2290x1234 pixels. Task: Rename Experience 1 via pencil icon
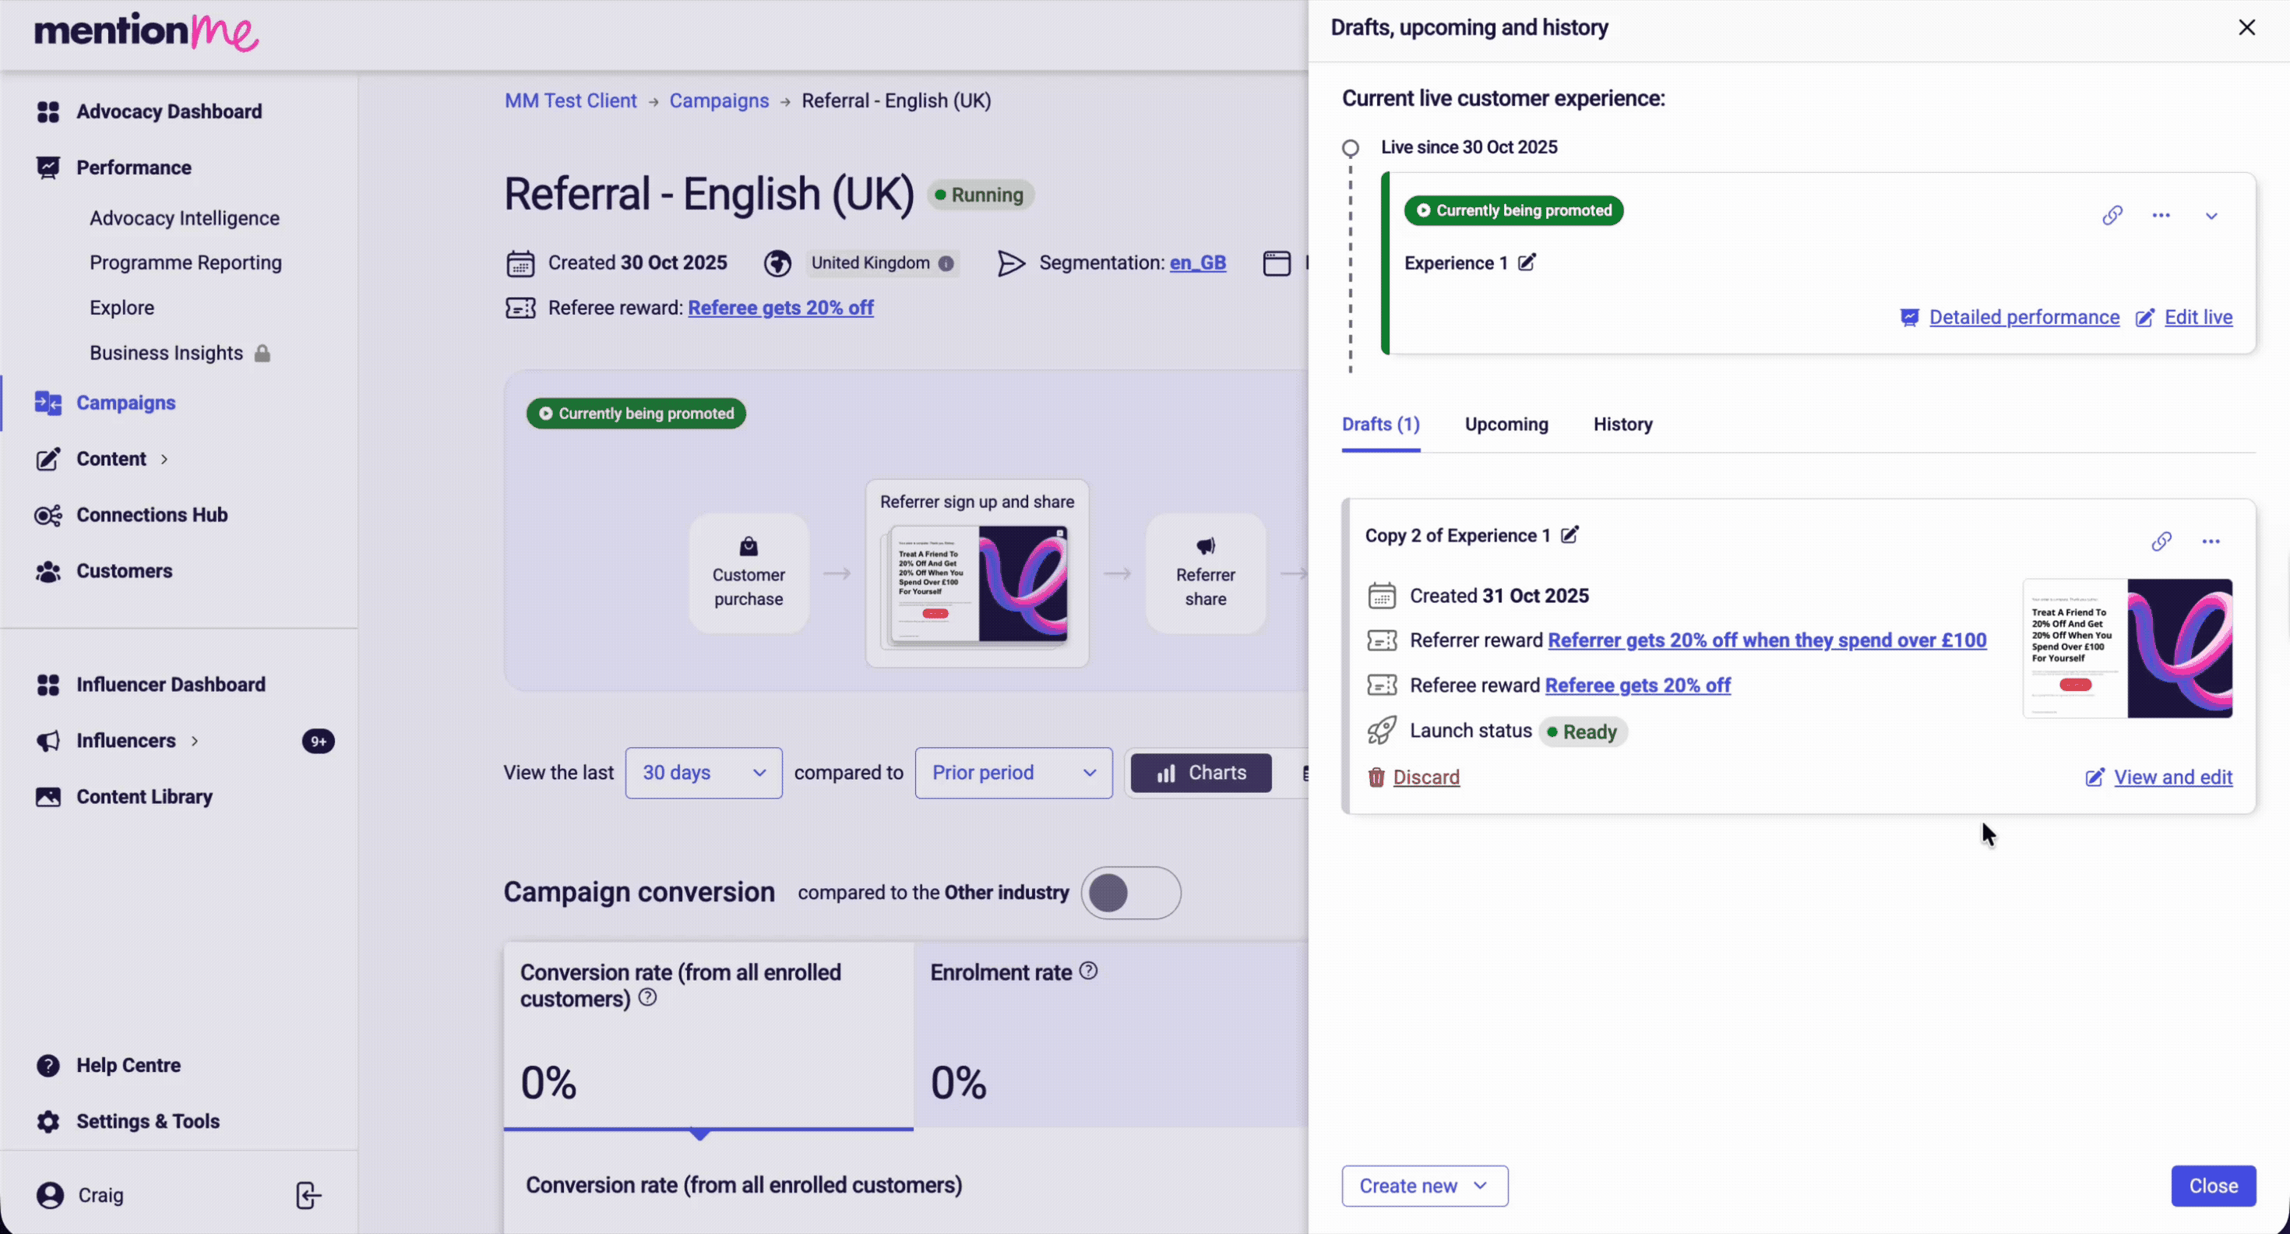tap(1527, 263)
